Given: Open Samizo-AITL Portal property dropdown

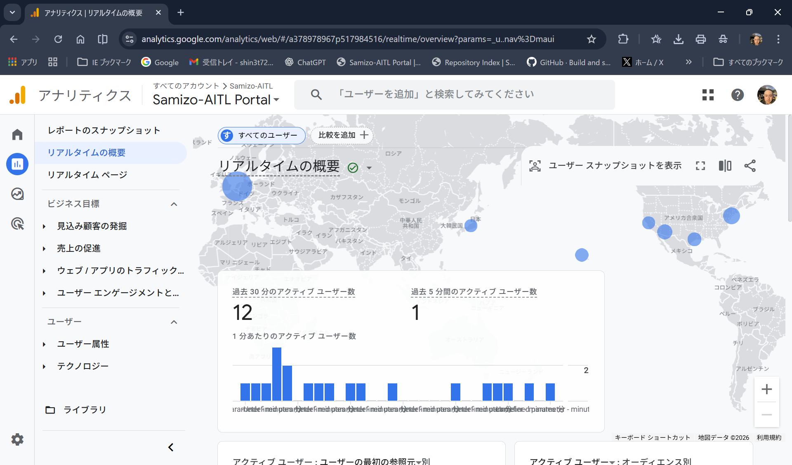Looking at the screenshot, I should coord(216,100).
